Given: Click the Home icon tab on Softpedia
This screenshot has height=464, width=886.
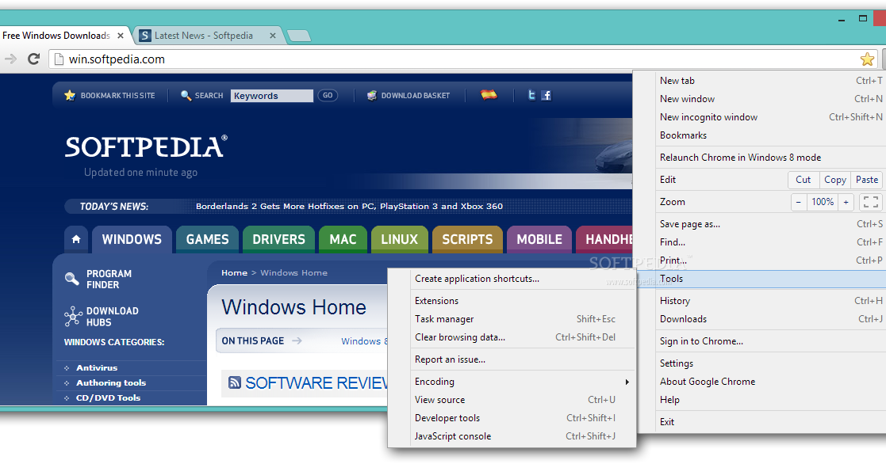Looking at the screenshot, I should tap(76, 239).
